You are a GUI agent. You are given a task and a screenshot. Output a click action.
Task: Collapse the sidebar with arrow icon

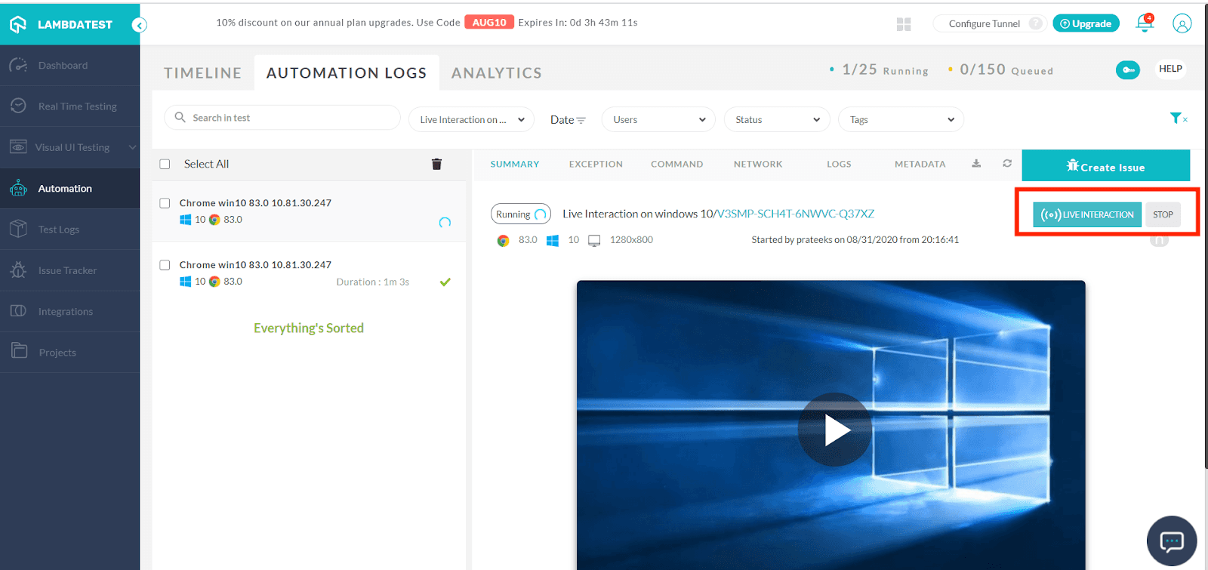pyautogui.click(x=139, y=25)
